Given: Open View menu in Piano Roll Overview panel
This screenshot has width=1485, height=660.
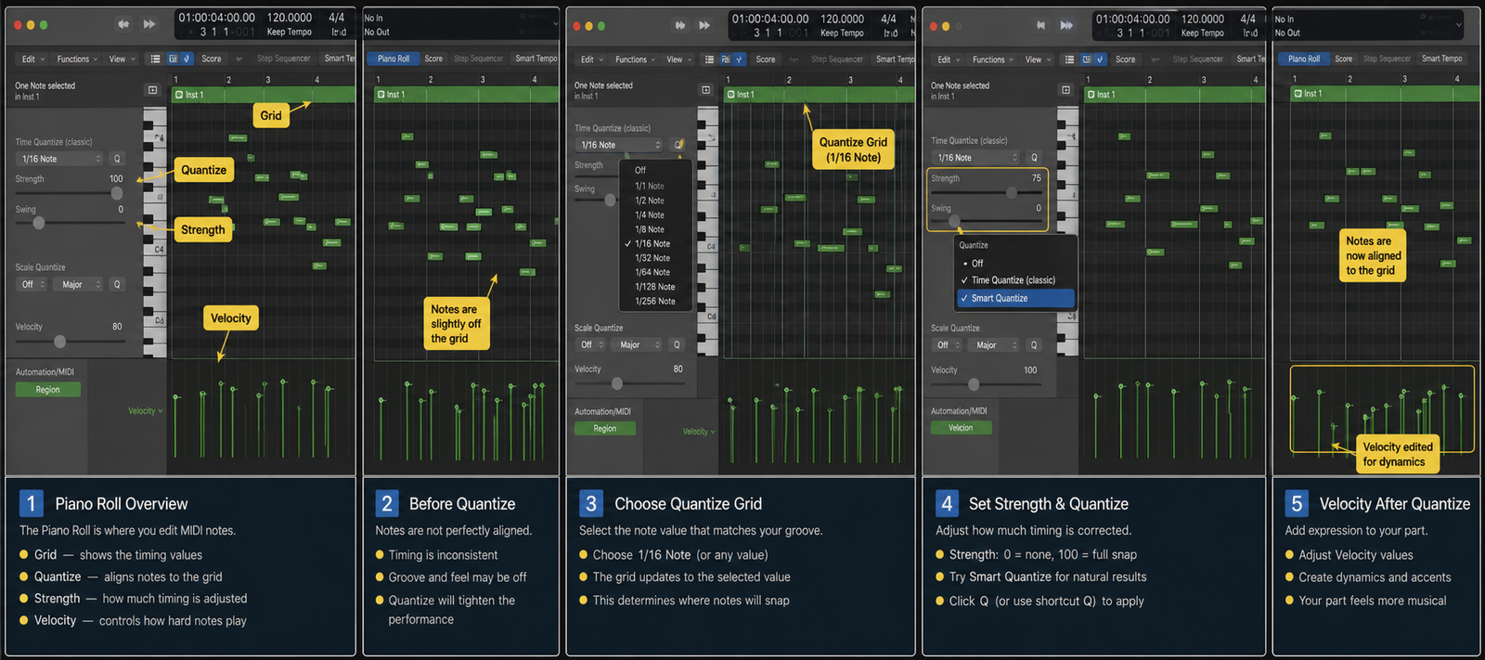Looking at the screenshot, I should click(122, 58).
